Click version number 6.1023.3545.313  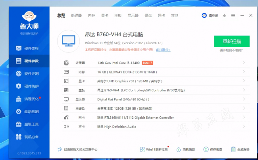(29, 153)
